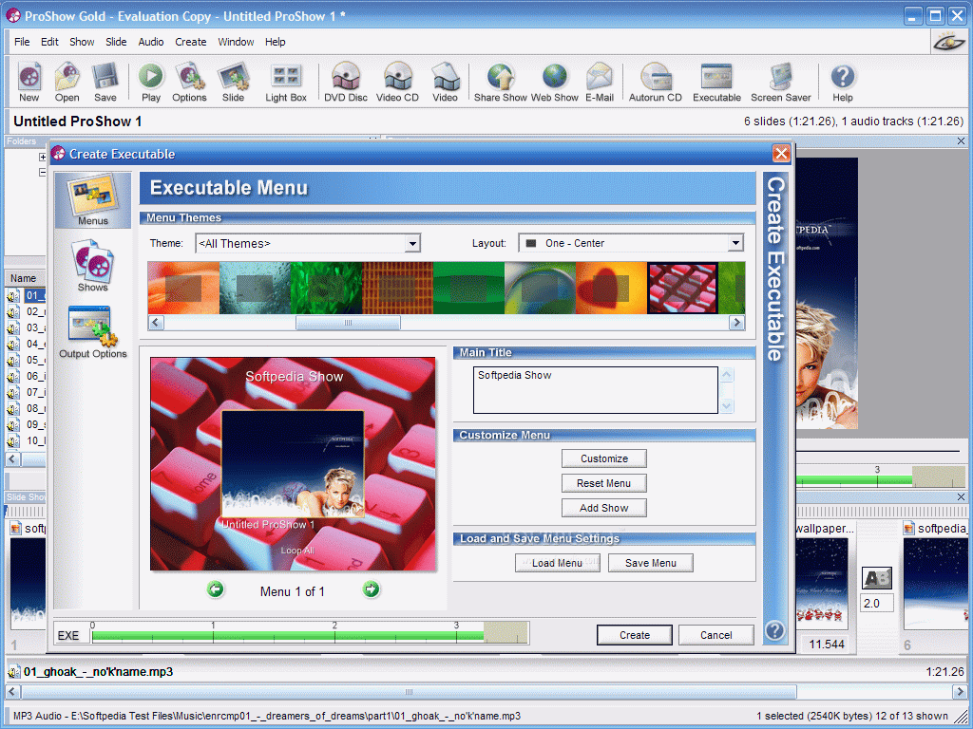Open the Help menu
This screenshot has width=973, height=729.
point(275,42)
